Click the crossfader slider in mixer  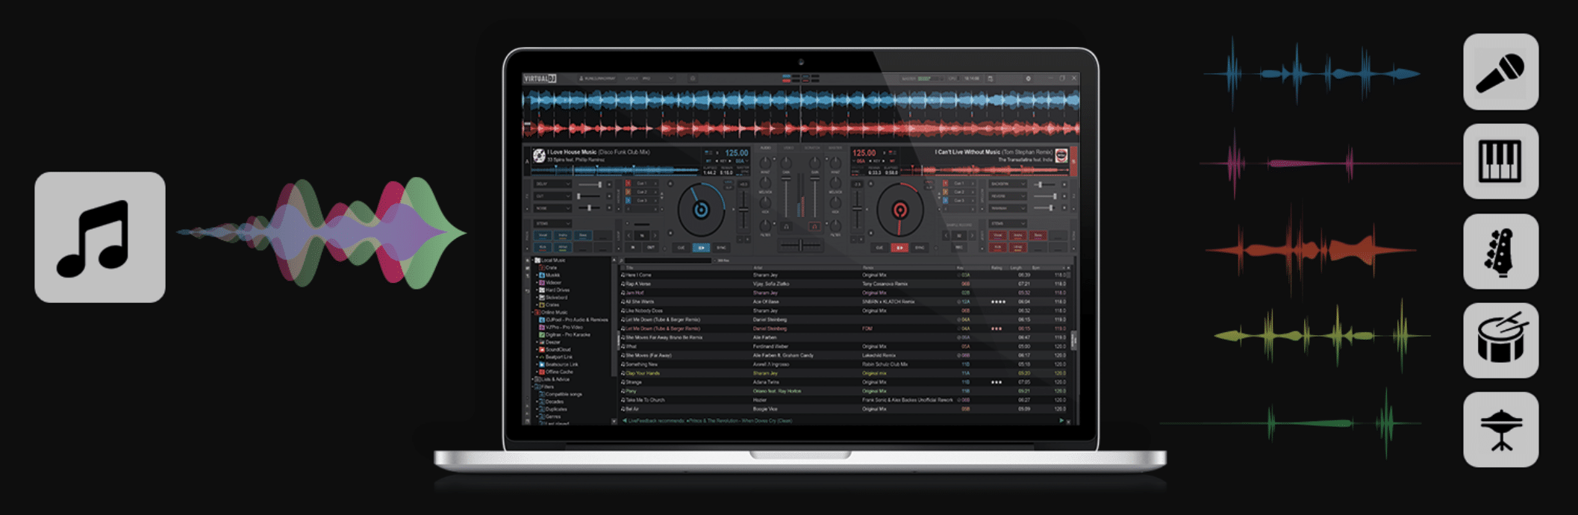point(800,245)
